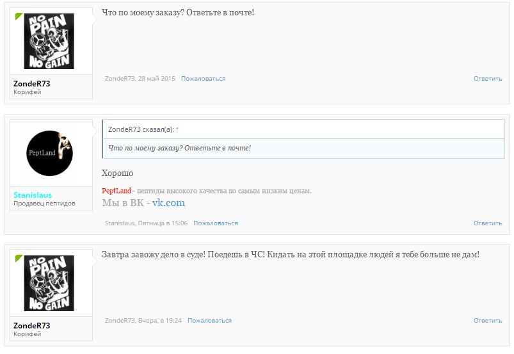Click the ZondeR73 username under the bottom avatar
Screen dimensions: 514x354
tap(31, 326)
